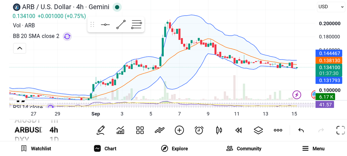Open the grid layout templates icon
The image size is (347, 156).
click(x=140, y=130)
